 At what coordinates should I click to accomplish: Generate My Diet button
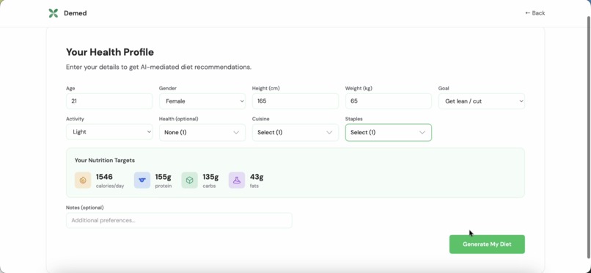(487, 244)
